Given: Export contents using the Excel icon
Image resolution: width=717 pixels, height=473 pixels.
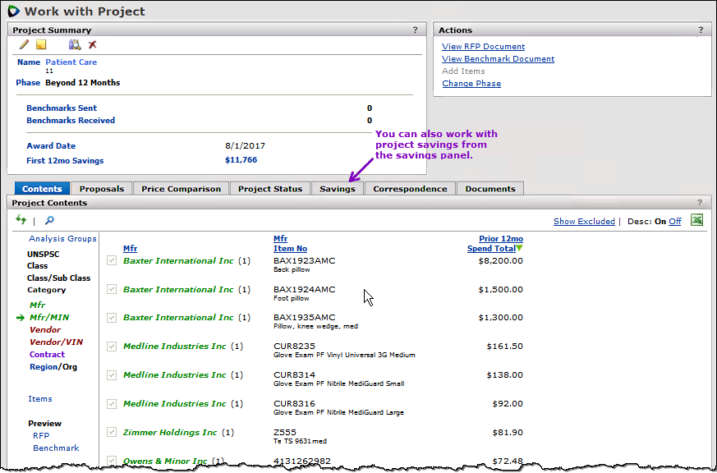Looking at the screenshot, I should [697, 220].
